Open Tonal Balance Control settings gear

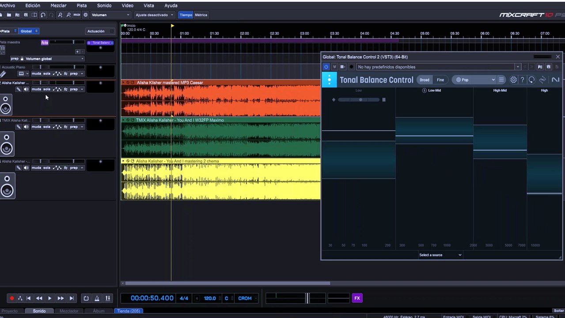tap(513, 80)
